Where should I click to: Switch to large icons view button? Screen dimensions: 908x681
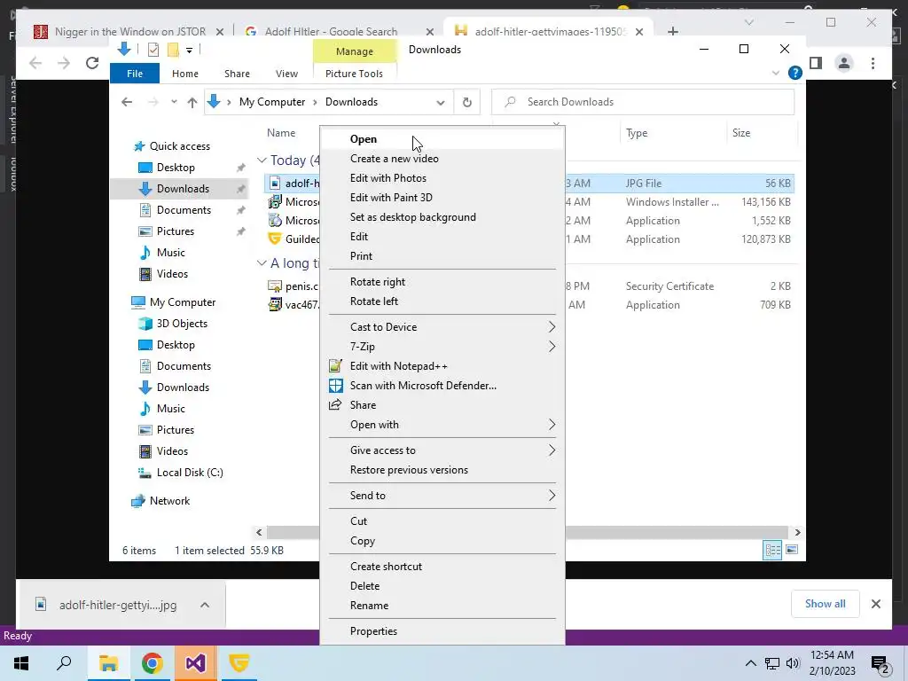pyautogui.click(x=792, y=550)
